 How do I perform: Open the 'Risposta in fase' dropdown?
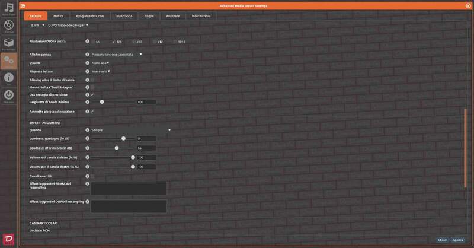[101, 71]
